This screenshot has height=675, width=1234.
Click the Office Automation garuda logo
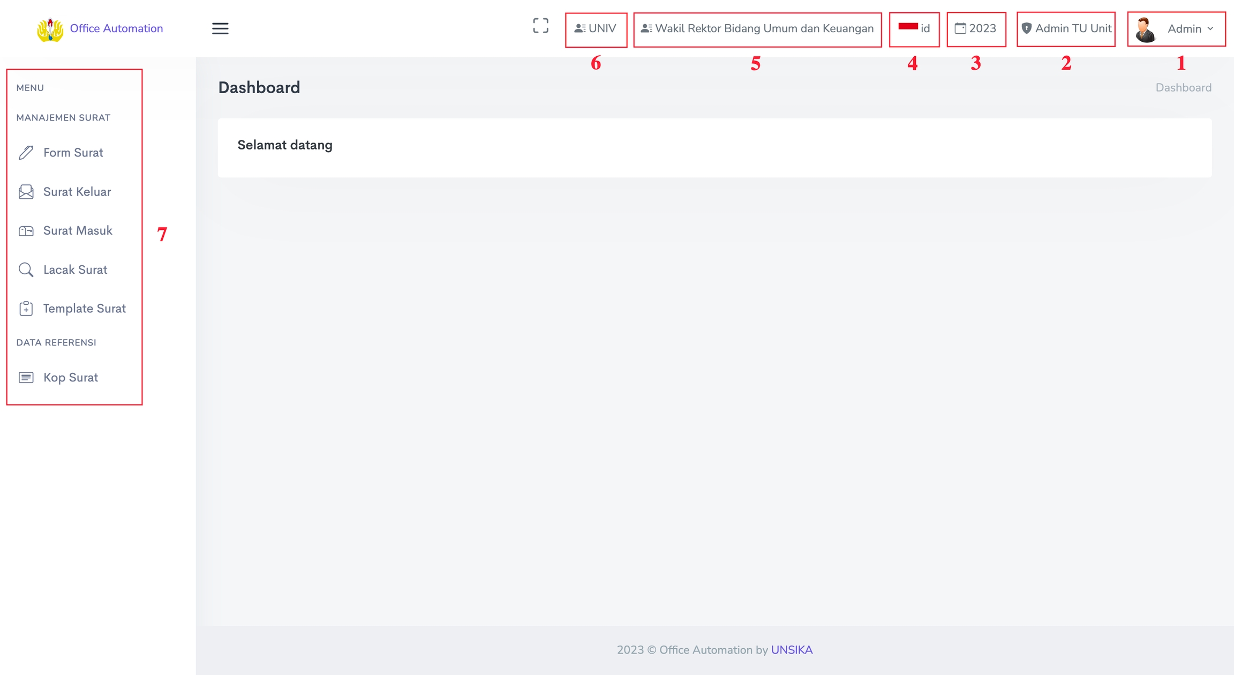50,29
